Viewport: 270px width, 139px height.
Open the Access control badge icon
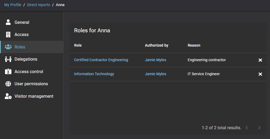[8, 71]
